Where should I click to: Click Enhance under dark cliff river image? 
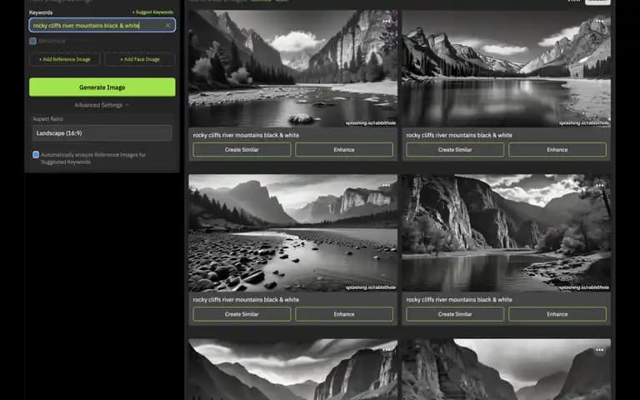557,314
